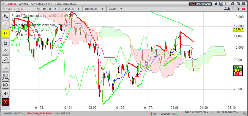248x116 pixels.
Task: Click the red X delete drawings button
Action: (6, 102)
